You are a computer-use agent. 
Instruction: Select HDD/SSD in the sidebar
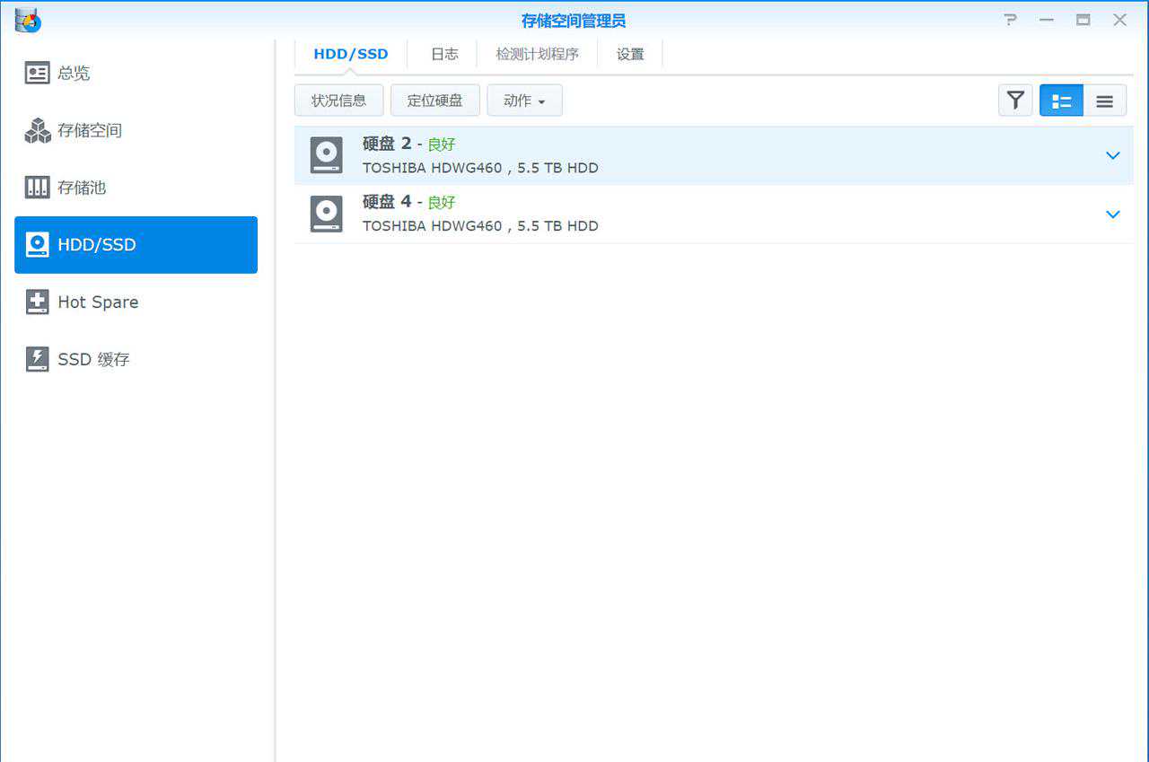pos(136,245)
